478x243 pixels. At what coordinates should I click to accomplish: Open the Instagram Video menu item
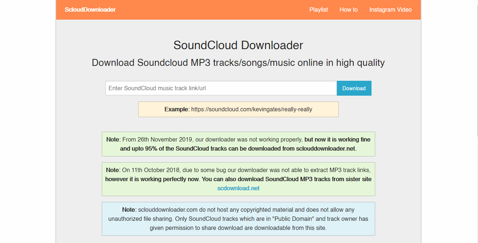390,9
